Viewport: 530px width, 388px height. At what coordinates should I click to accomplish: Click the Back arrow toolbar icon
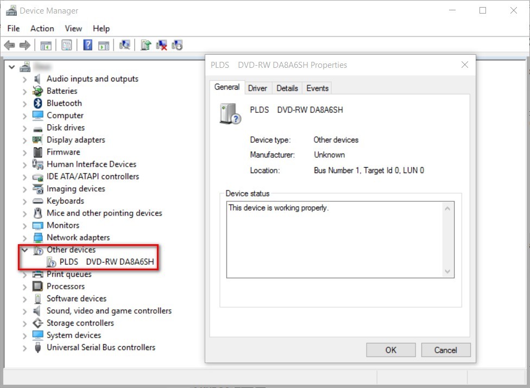point(9,45)
